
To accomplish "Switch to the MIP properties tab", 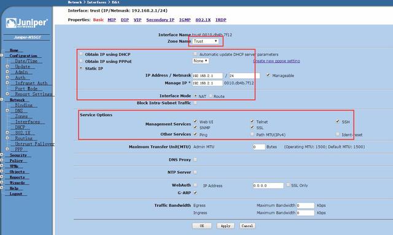I will [112, 20].
